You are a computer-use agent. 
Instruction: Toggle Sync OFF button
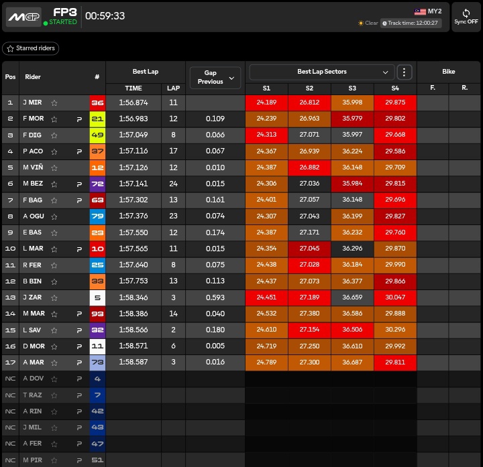tap(466, 17)
